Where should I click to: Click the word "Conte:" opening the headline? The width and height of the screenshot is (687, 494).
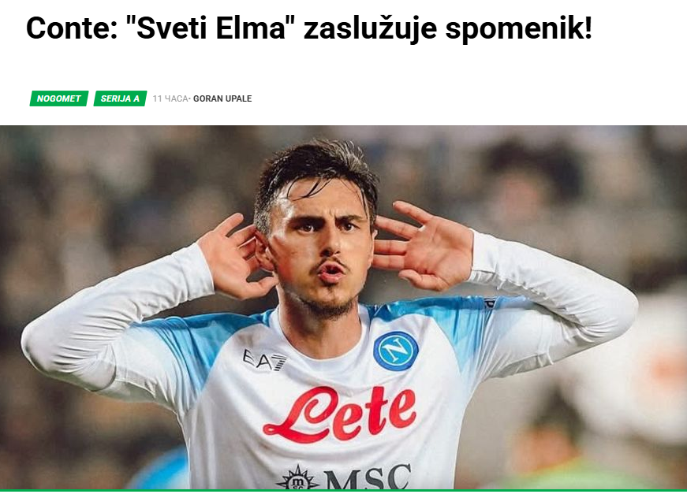pyautogui.click(x=72, y=28)
